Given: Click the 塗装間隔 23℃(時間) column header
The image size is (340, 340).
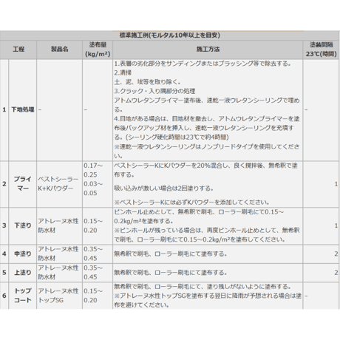Looking at the screenshot, I should click(321, 50).
